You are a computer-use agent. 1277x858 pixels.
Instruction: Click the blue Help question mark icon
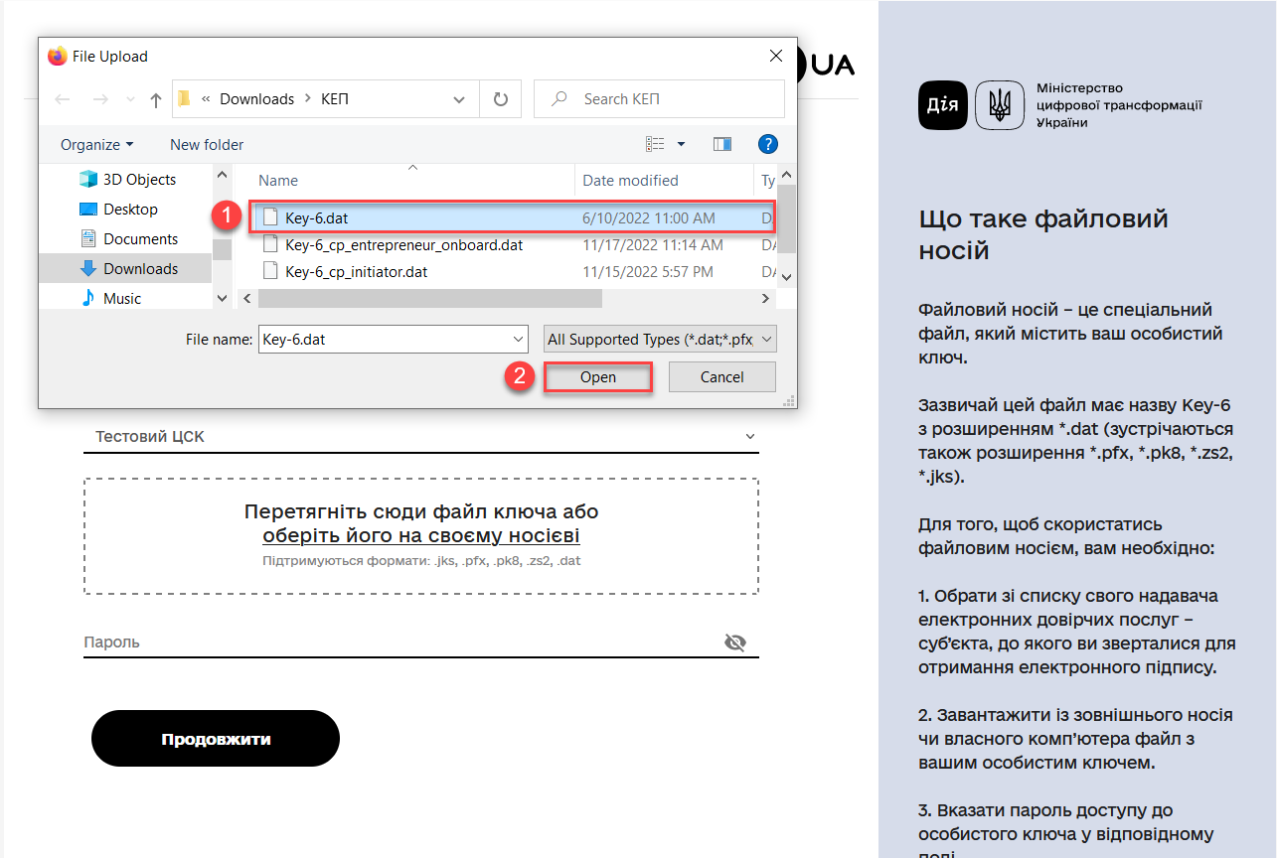767,144
